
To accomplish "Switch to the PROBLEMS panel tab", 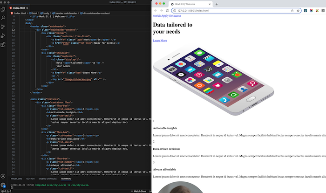I will (x=16, y=179).
